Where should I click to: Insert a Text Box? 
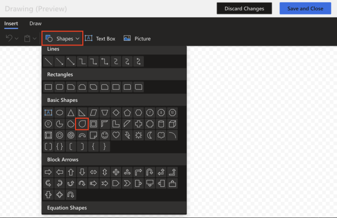(100, 39)
